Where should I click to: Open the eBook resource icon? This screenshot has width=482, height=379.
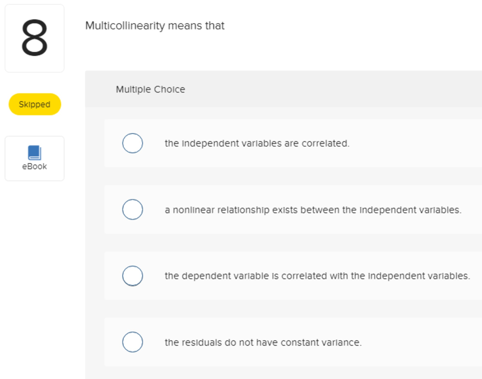coord(34,158)
